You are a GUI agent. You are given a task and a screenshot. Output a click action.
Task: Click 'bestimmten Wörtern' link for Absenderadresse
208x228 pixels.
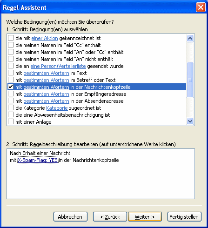tap(46, 101)
